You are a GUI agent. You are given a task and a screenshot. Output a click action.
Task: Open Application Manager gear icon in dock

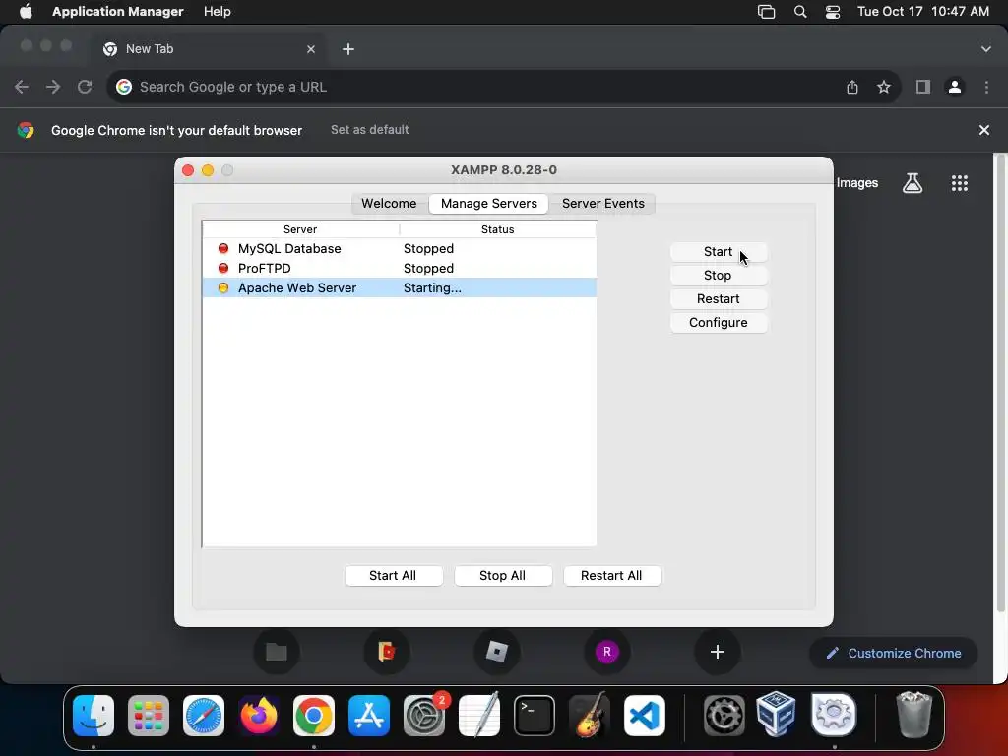click(x=834, y=715)
